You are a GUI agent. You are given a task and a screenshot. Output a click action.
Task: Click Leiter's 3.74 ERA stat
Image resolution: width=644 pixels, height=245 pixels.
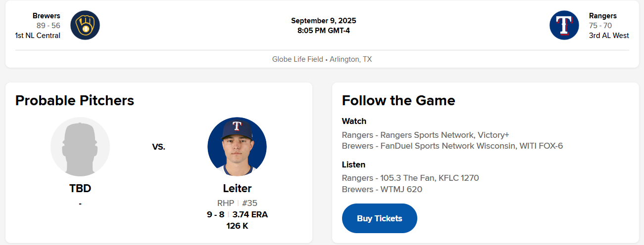point(250,214)
